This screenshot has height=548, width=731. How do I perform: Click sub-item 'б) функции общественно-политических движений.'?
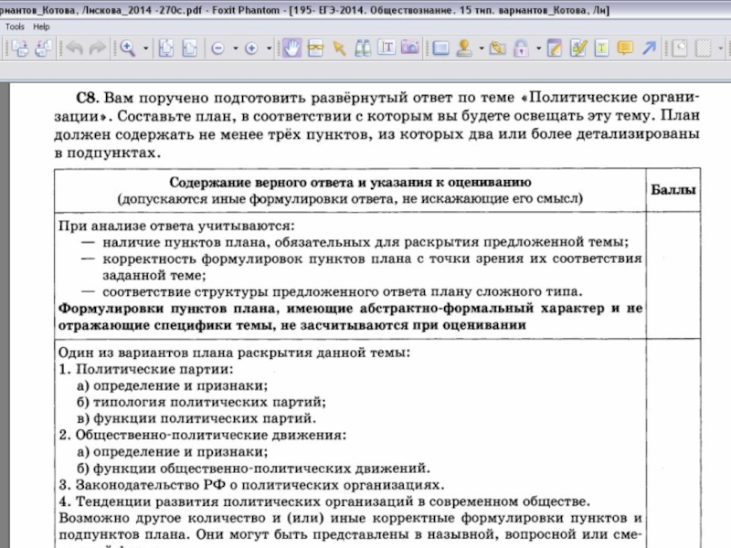tap(254, 469)
